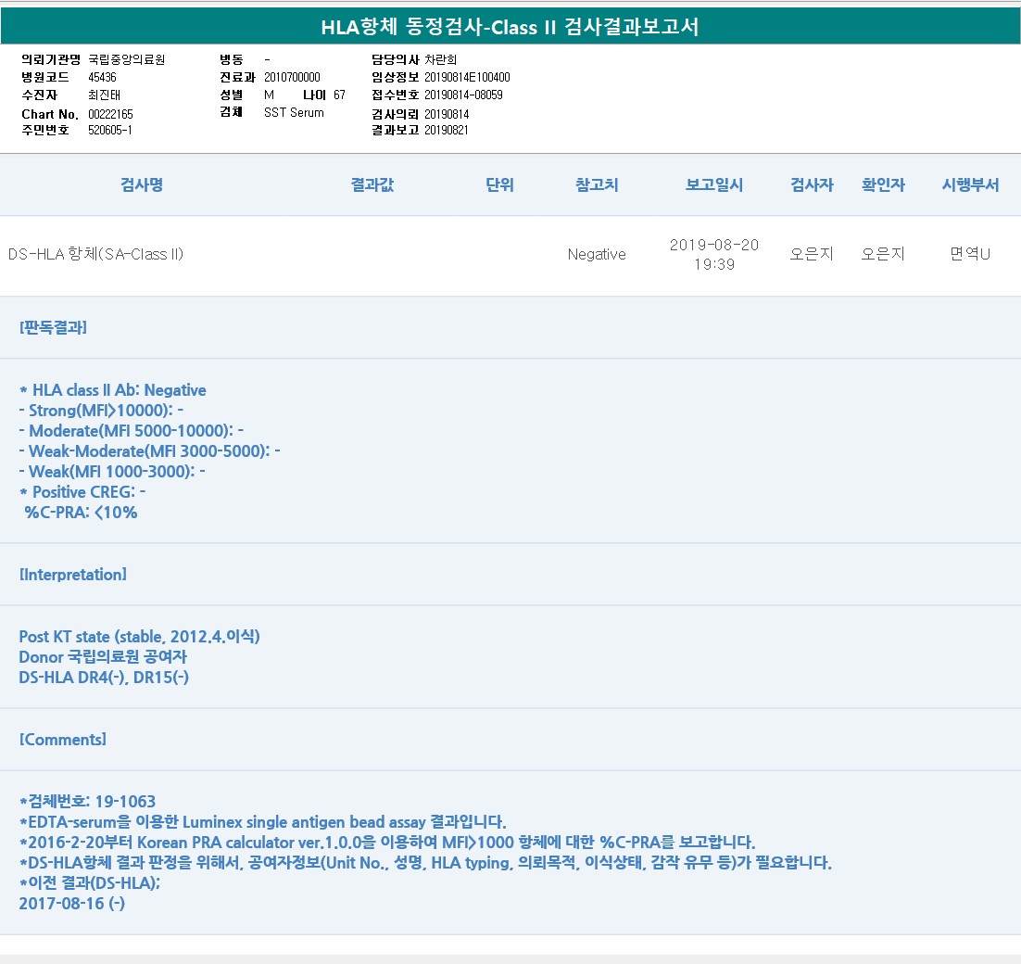Click the 'DS-HLA DR4(-), DR15(-)' line
The height and width of the screenshot is (964, 1021).
[x=104, y=678]
